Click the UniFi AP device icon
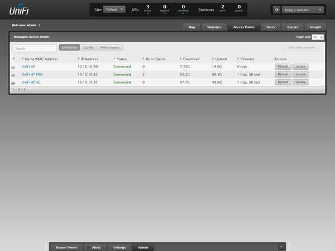The image size is (335, 251). pos(13,67)
